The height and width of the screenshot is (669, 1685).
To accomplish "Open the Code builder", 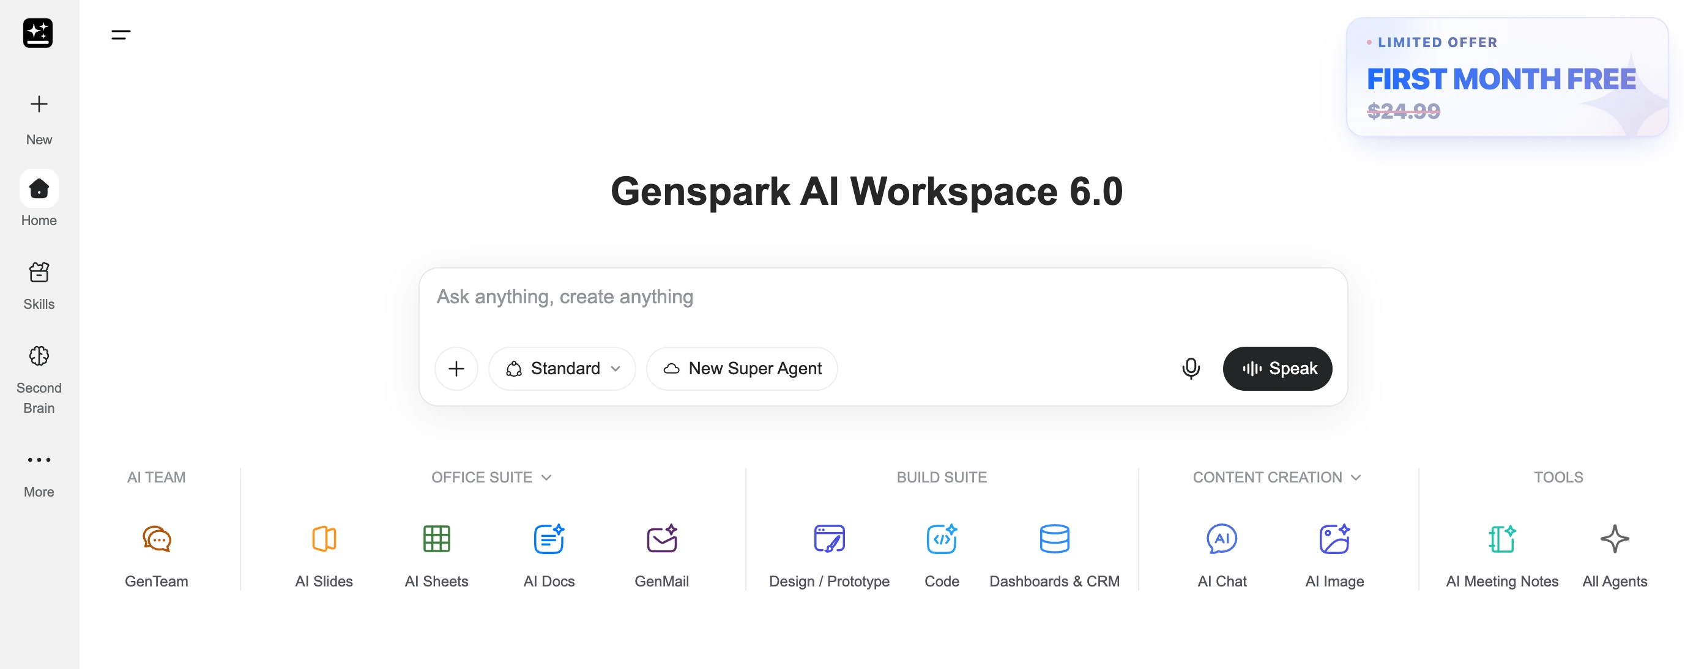I will pos(941,556).
